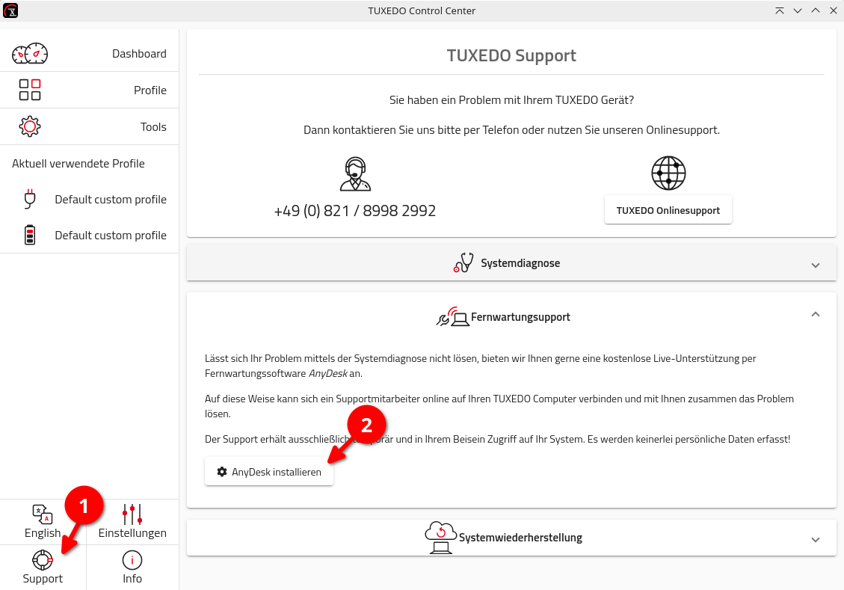Click 'Sie haben ein Problem' question text
The height and width of the screenshot is (590, 844).
click(511, 99)
